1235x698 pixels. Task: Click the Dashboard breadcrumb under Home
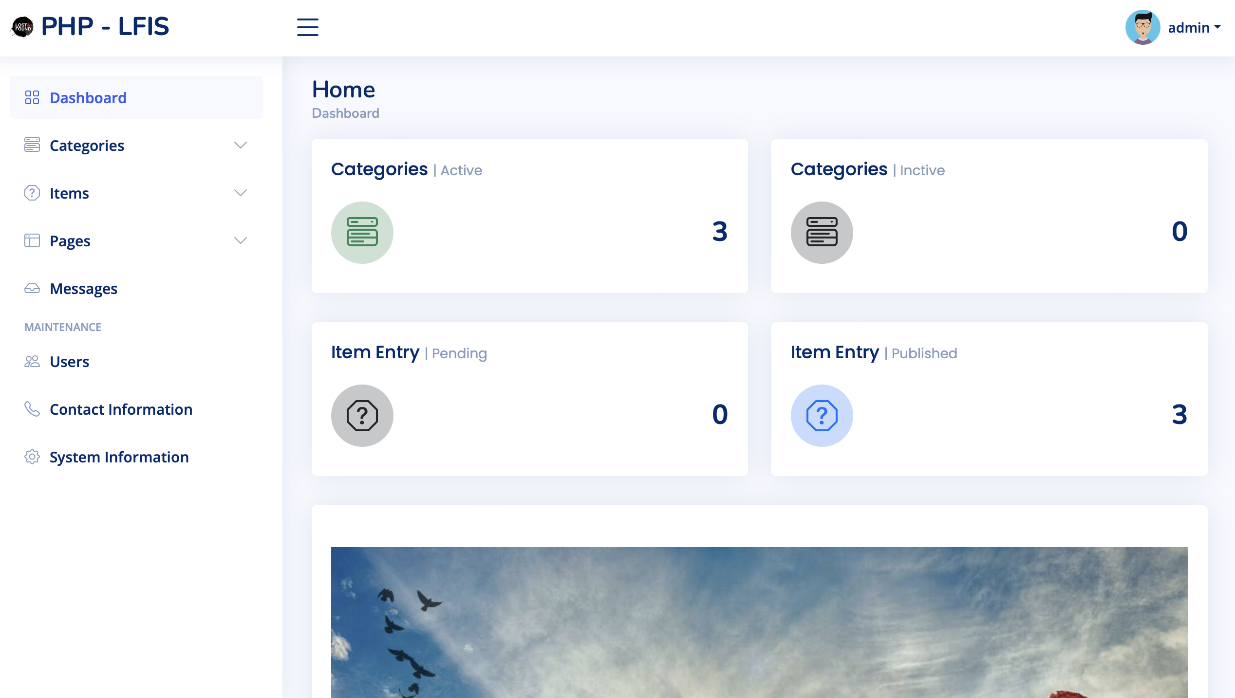point(345,113)
